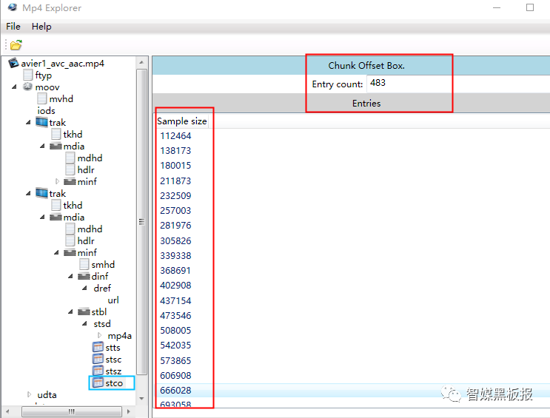Select the entry value 232509
Viewport: 550px width, 418px height.
pos(175,195)
